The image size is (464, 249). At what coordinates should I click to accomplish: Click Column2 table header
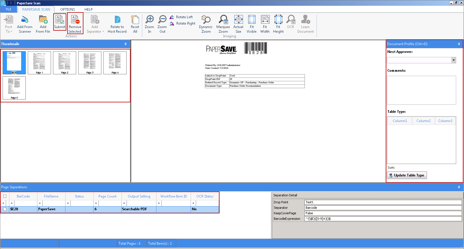[423, 121]
